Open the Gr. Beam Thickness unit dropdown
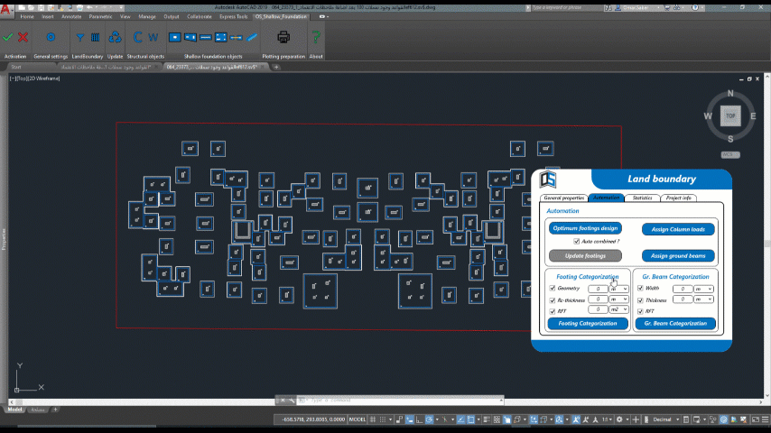771x433 pixels. click(x=704, y=299)
